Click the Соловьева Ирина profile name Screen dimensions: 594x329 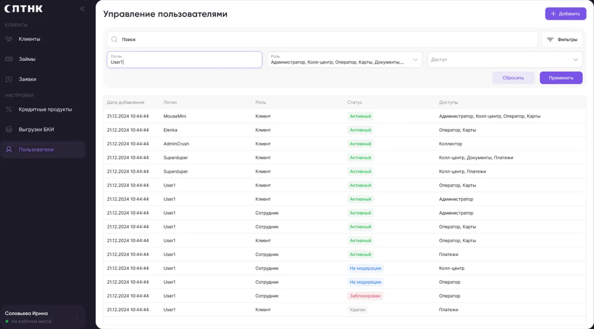(x=26, y=313)
